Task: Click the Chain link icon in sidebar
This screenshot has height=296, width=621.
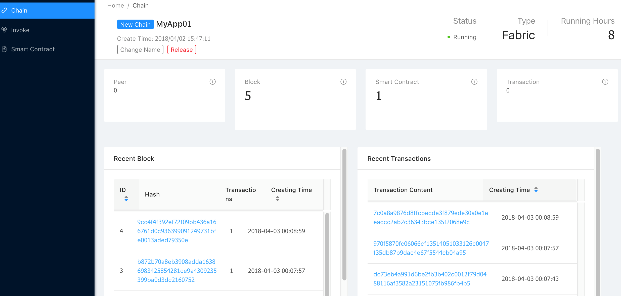Action: tap(4, 10)
